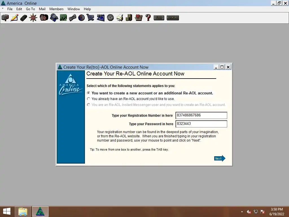Viewport: 289px width, 217px height.
Task: Select 'create a new account' radio option
Action: point(88,93)
